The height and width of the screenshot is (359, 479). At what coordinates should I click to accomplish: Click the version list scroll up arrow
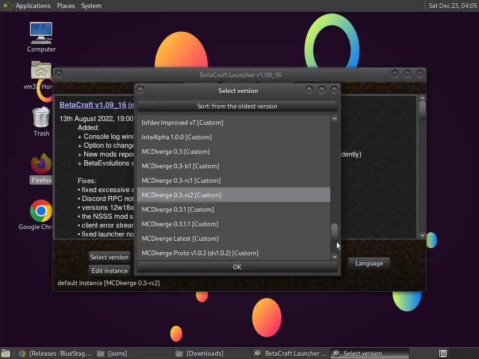coord(334,119)
